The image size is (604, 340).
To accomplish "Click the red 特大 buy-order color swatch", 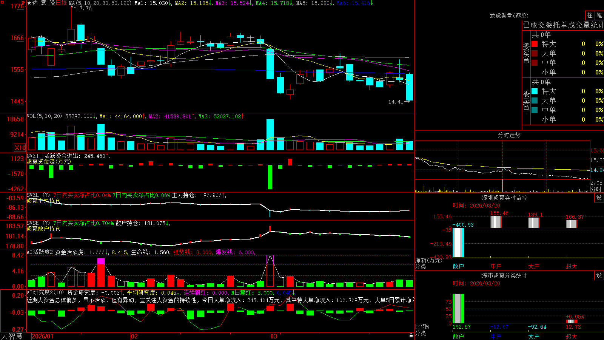I will (535, 44).
